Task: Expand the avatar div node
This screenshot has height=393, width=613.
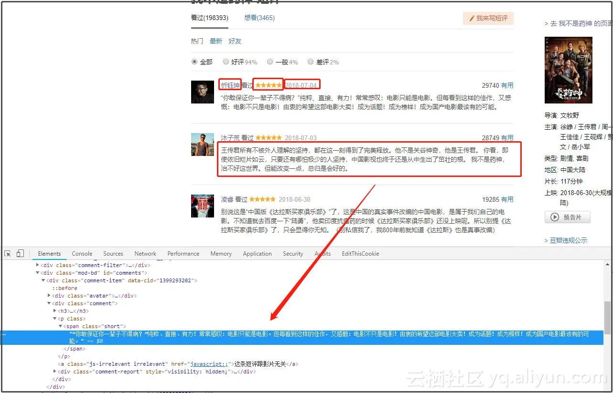Action: click(49, 295)
